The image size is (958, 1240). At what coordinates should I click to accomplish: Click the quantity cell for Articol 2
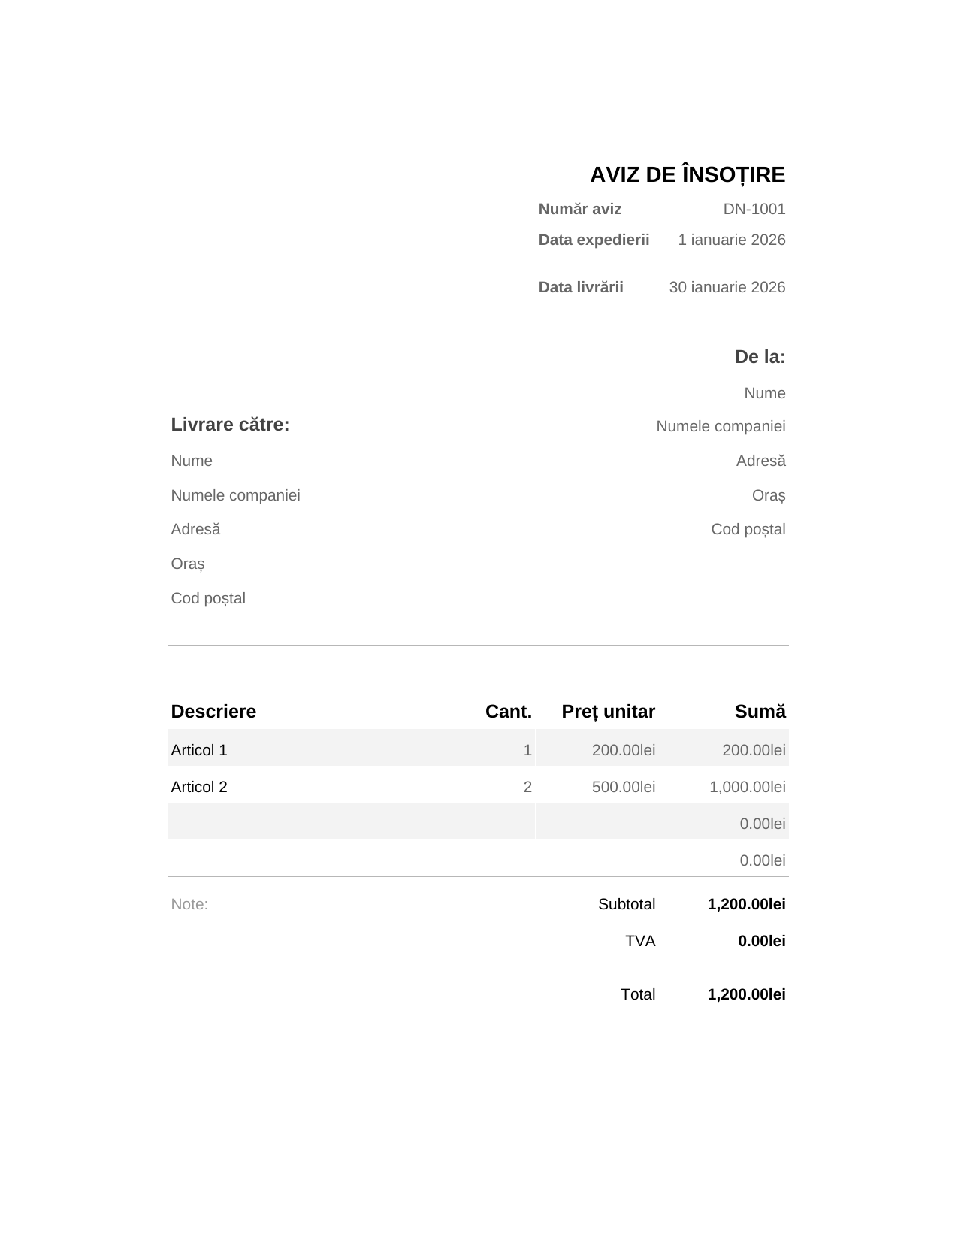[527, 787]
